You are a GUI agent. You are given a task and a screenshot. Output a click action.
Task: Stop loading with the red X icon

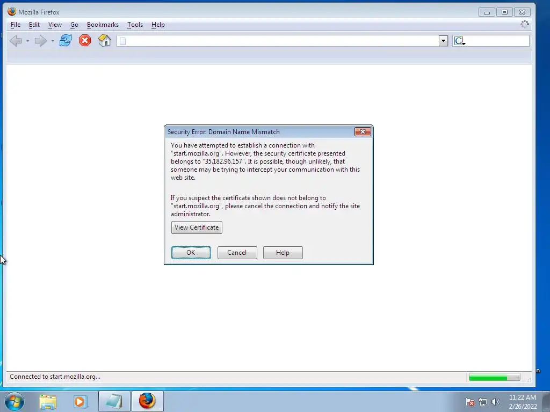click(x=84, y=41)
